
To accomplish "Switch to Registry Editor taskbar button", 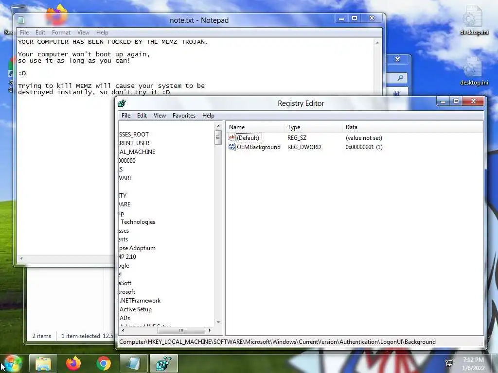I will tap(164, 363).
